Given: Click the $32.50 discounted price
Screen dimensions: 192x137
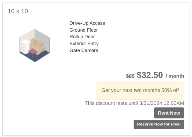Looking at the screenshot, I should point(150,75).
